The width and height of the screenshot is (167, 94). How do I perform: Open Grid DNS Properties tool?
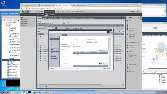[x=131, y=61]
